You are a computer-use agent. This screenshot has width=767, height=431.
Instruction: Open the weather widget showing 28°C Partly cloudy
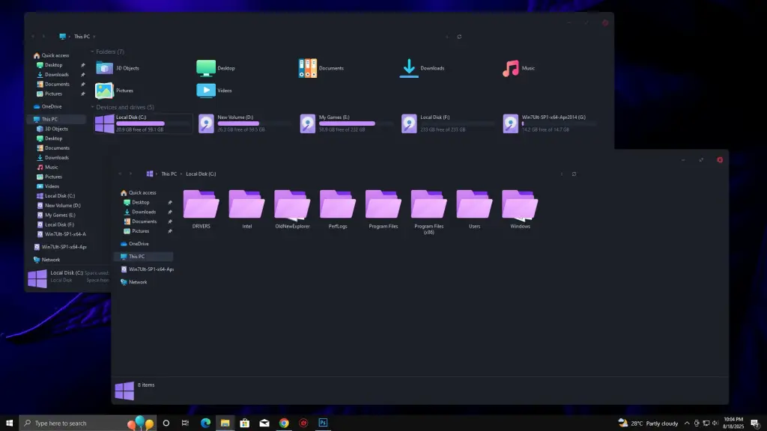[649, 424]
